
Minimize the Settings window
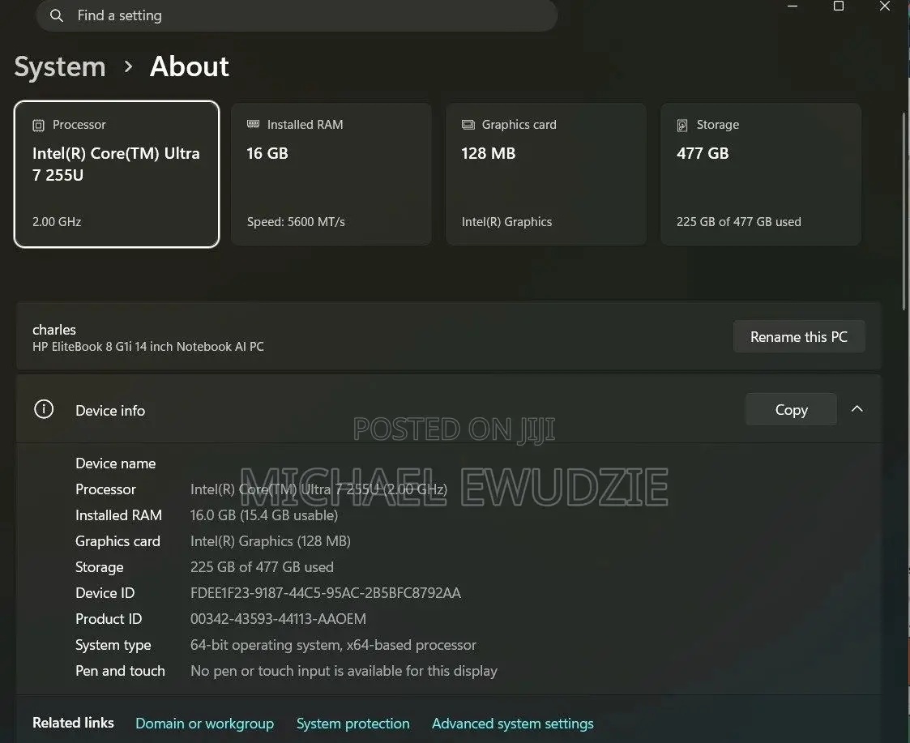point(793,6)
